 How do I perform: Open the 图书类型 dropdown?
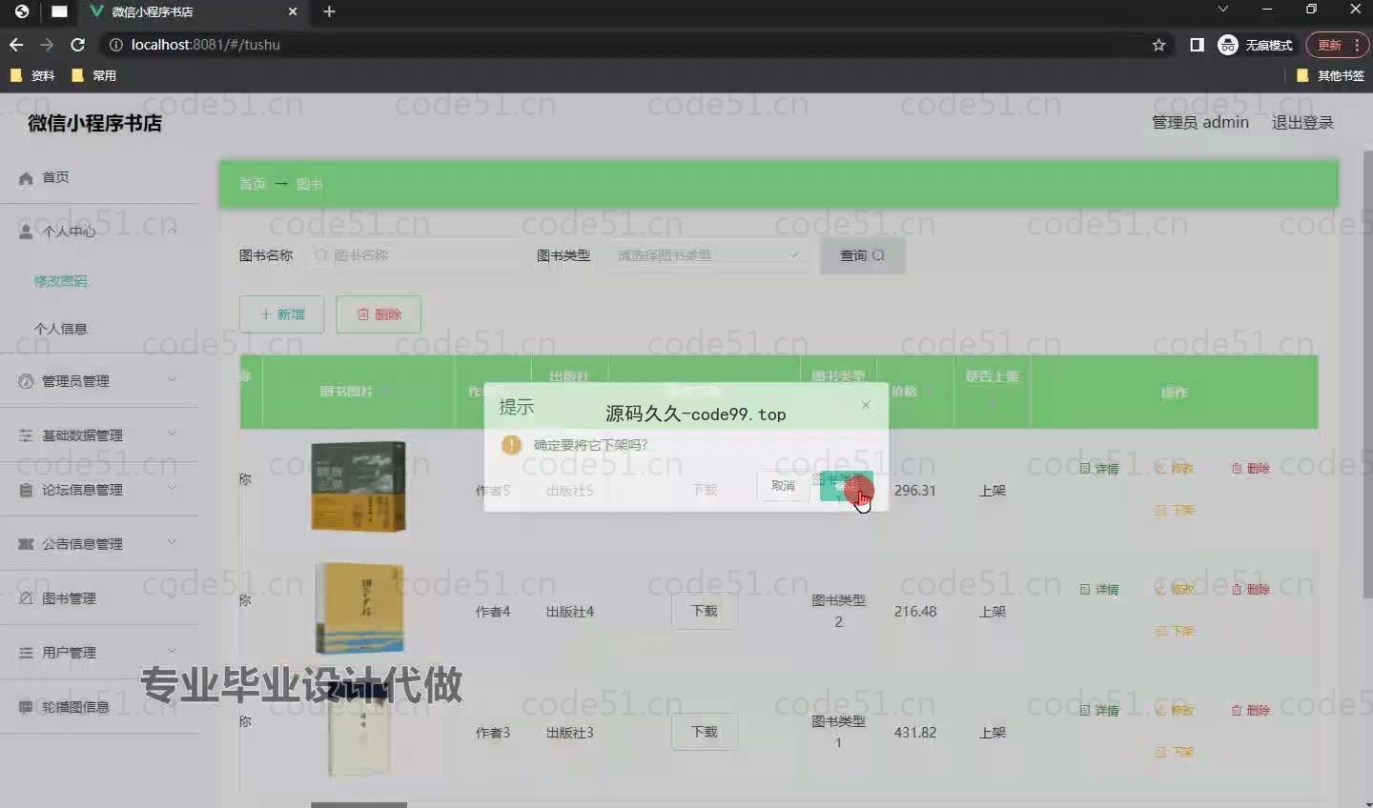(708, 255)
